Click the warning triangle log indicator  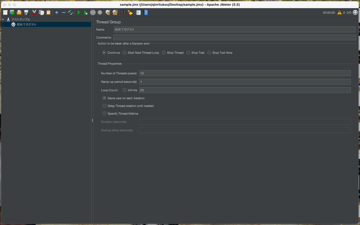pyautogui.click(x=339, y=13)
